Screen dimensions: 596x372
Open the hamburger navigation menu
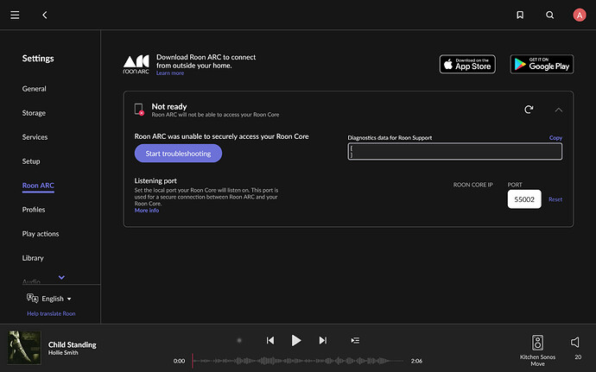coord(15,15)
